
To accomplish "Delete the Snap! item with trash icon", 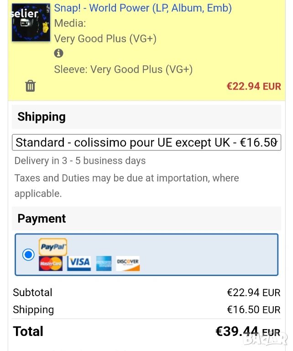I will pos(30,85).
